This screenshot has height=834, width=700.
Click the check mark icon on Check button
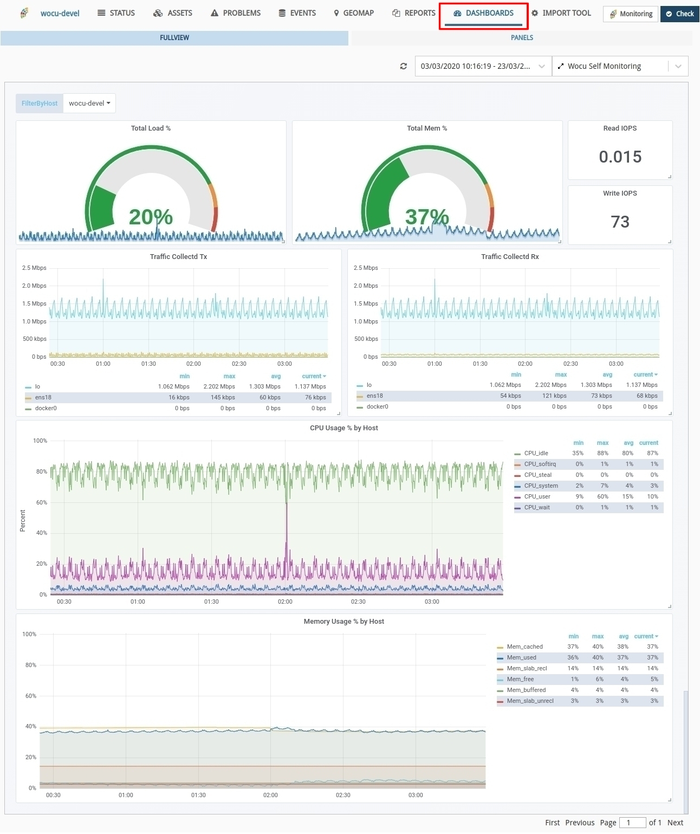[669, 14]
